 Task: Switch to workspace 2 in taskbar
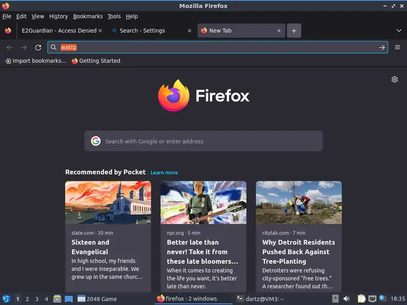[x=27, y=299]
